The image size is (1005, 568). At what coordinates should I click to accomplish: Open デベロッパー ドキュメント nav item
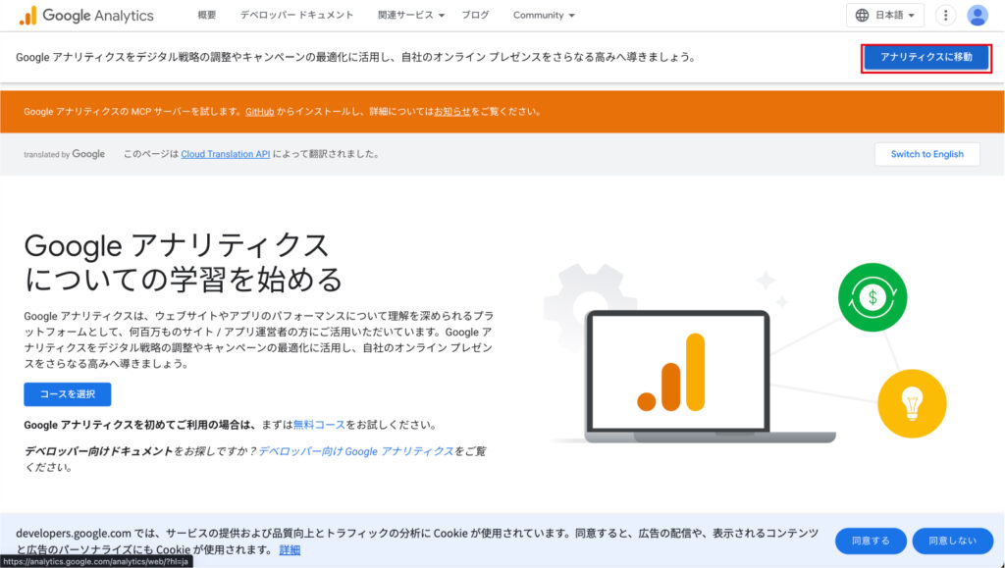click(296, 16)
